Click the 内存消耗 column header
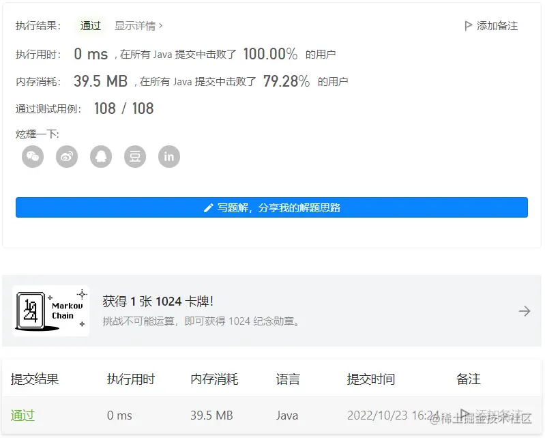The width and height of the screenshot is (545, 438). click(214, 379)
